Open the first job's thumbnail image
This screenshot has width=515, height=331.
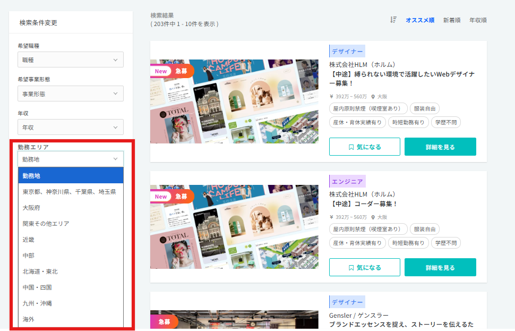coord(234,101)
